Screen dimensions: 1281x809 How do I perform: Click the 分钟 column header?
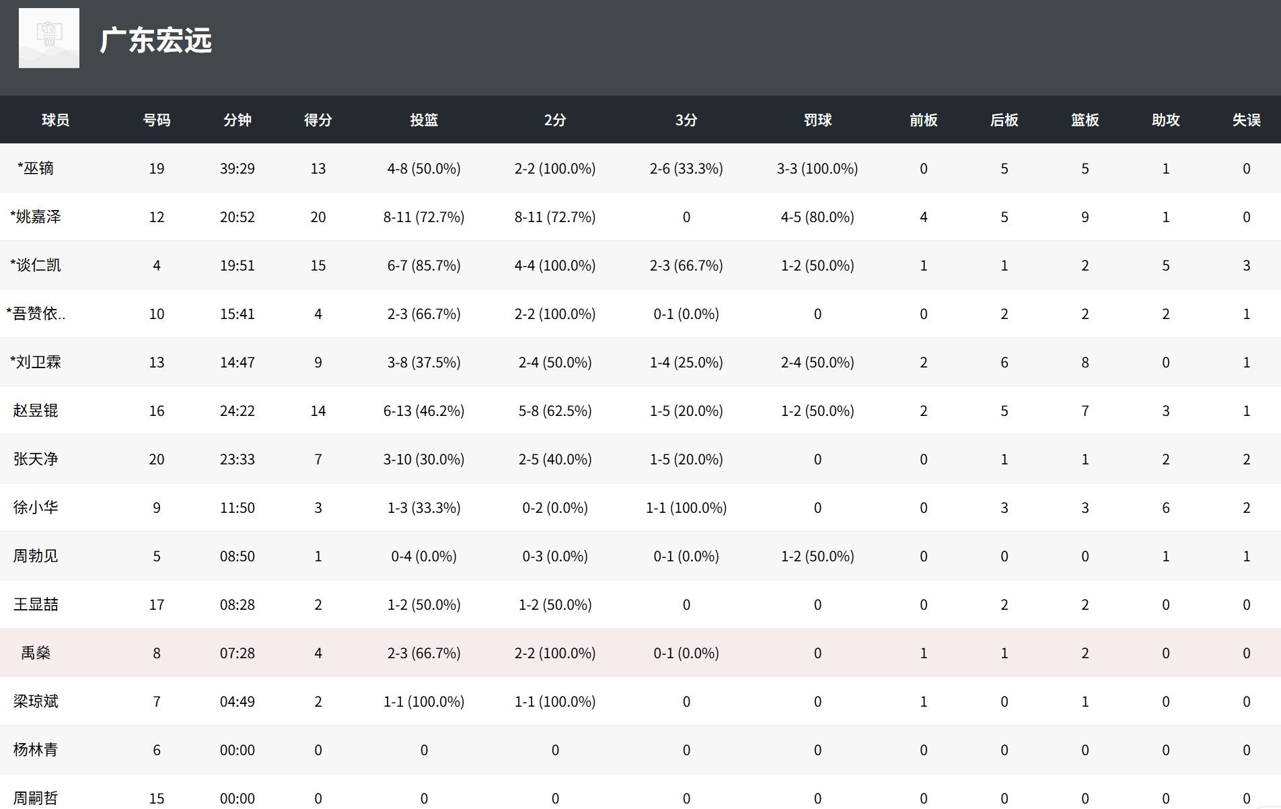click(x=237, y=120)
